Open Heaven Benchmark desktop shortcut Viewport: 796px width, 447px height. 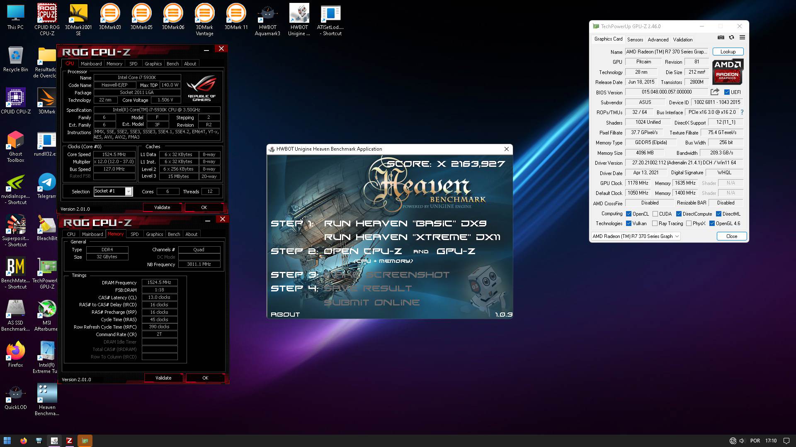47,400
